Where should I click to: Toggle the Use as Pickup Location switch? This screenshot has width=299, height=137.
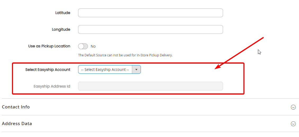(x=83, y=46)
